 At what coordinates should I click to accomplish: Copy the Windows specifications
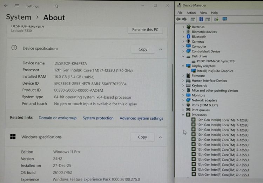142,137
